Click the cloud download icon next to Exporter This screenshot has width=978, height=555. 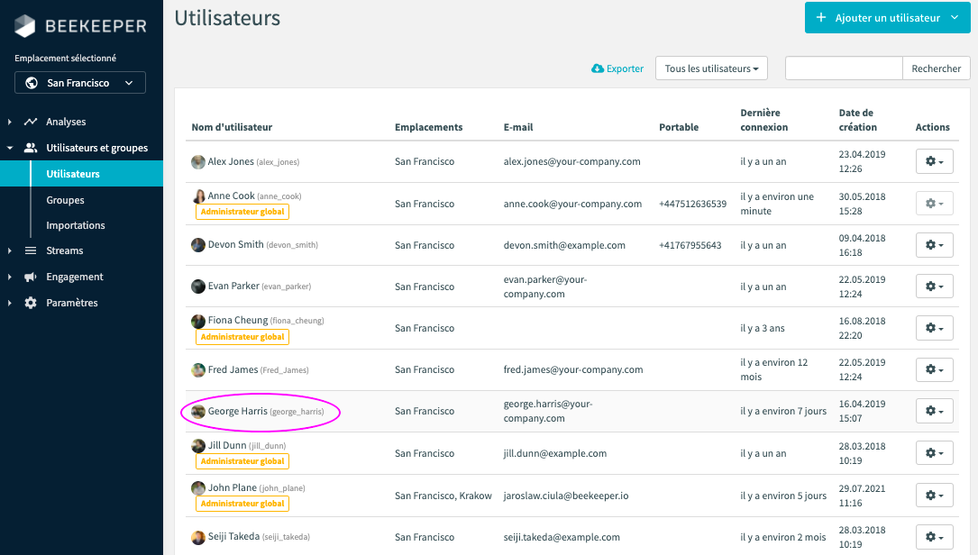[x=598, y=68]
